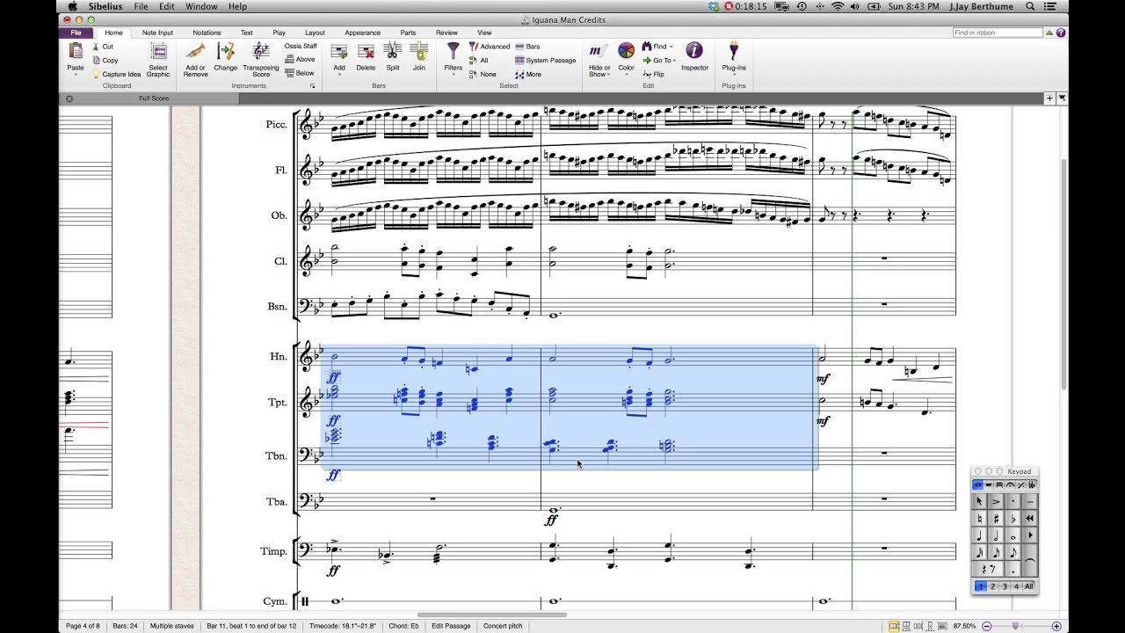The image size is (1125, 633).
Task: Open the Find dropdown
Action: [x=671, y=47]
